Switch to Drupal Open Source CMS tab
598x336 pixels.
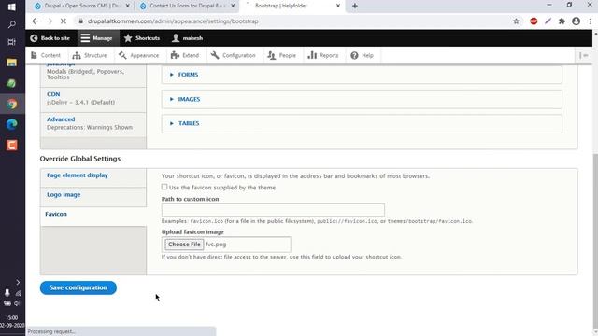[82, 6]
